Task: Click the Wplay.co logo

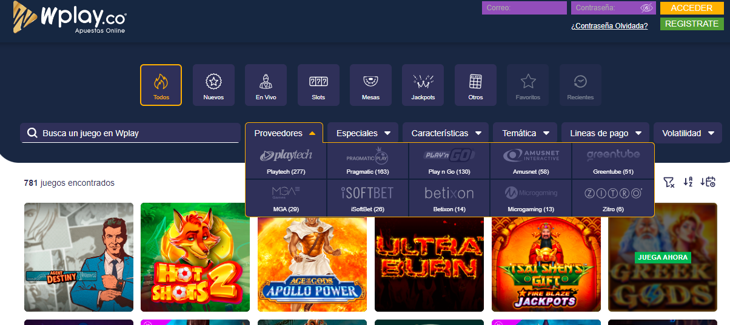Action: tap(70, 18)
